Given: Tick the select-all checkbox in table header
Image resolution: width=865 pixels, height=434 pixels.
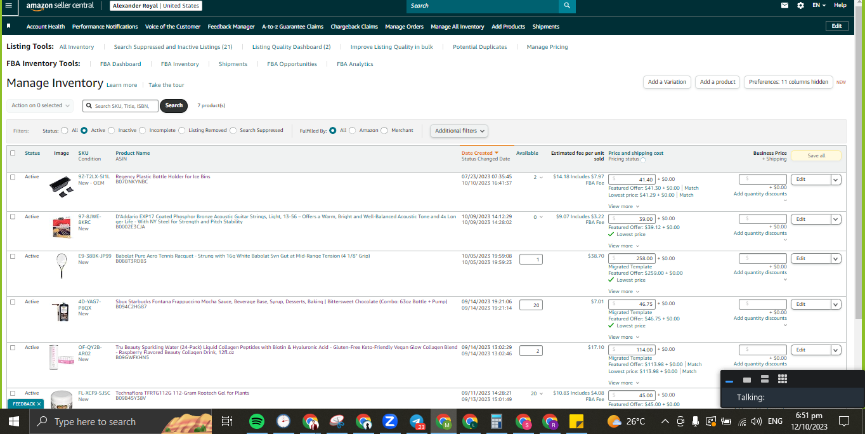Looking at the screenshot, I should point(13,153).
